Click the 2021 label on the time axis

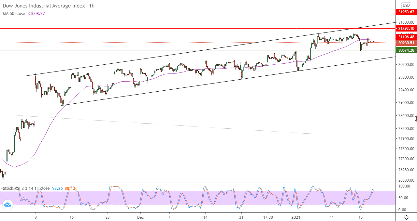[x=296, y=217]
